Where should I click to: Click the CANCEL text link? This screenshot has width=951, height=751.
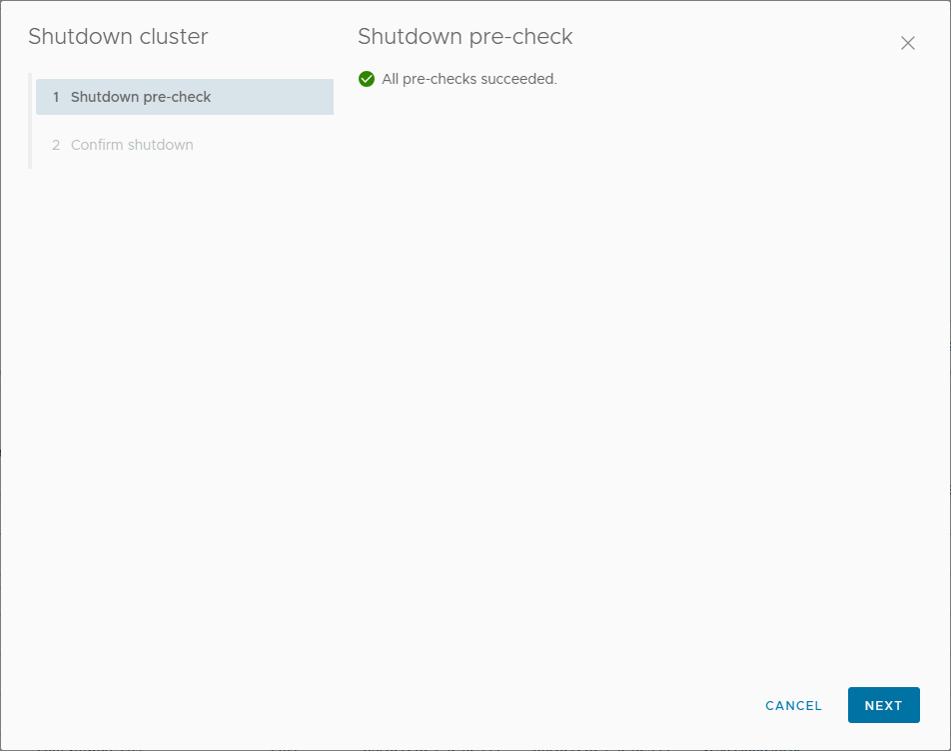793,705
